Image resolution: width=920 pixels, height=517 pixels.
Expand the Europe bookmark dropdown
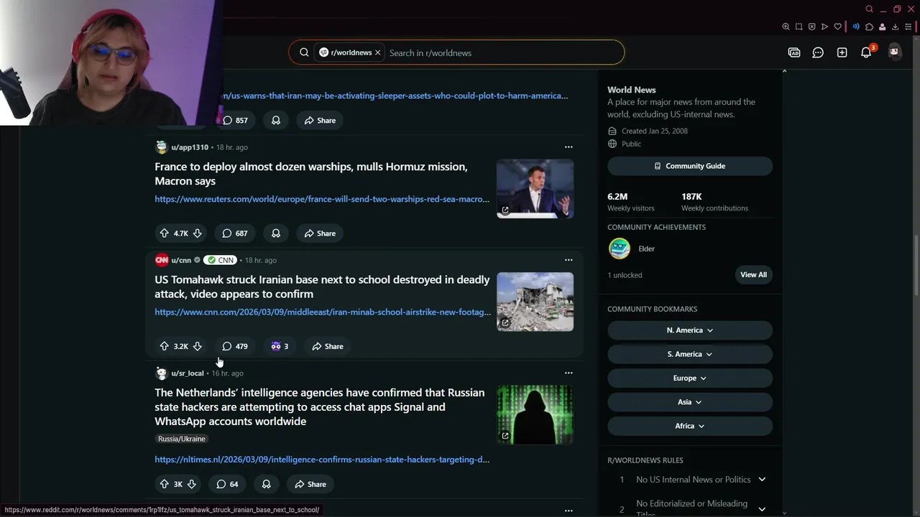point(690,378)
